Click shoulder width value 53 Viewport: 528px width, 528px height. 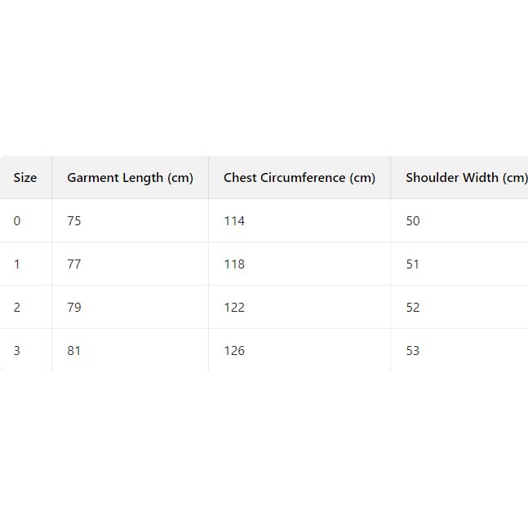[413, 351]
